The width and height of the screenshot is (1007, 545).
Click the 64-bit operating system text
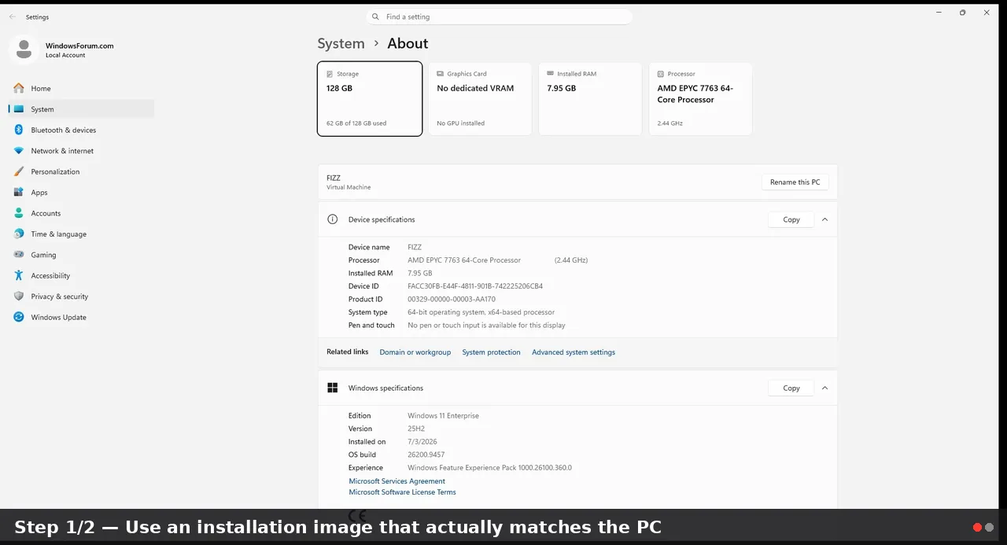coord(481,312)
